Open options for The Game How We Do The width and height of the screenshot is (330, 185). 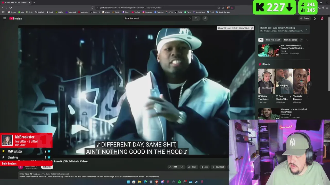pos(309,110)
